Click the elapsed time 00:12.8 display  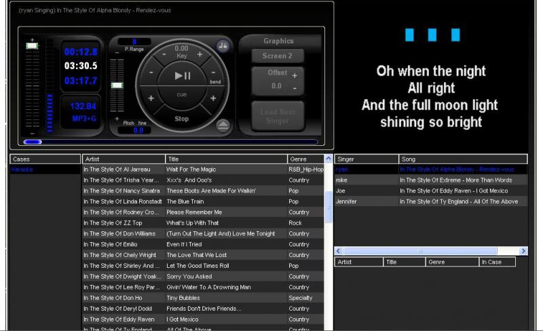point(81,52)
